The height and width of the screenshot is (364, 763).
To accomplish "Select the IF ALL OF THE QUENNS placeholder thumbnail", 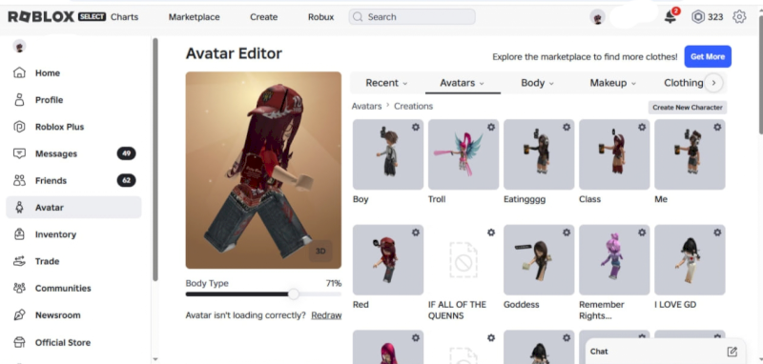I will tap(464, 260).
